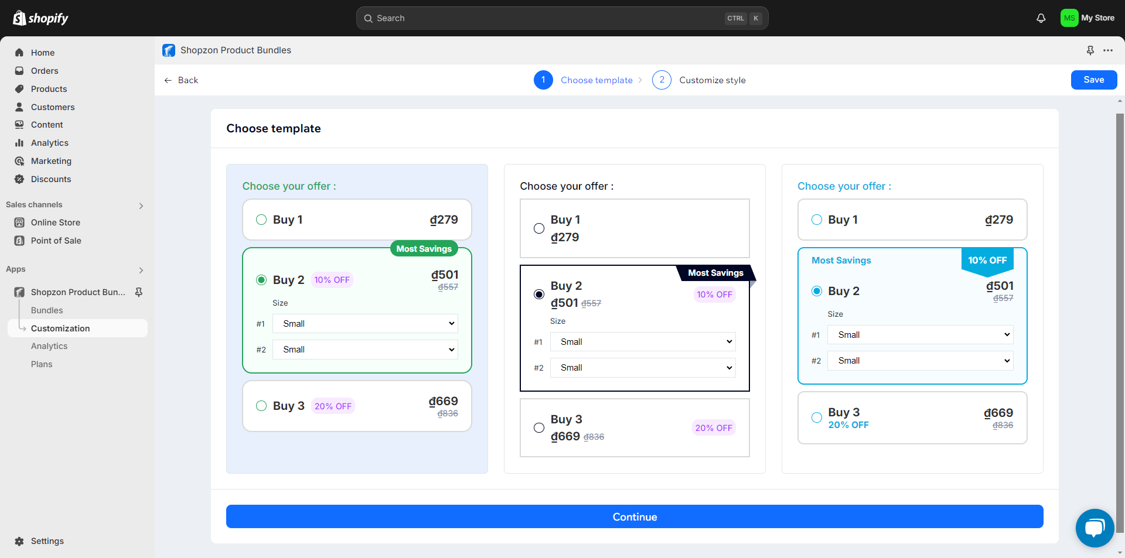Viewport: 1125px width, 558px height.
Task: Open Size #1 dropdown in blue template
Action: tap(921, 335)
